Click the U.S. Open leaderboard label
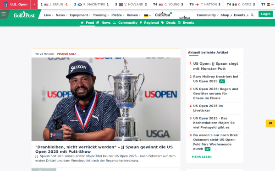Image resolution: width=275 pixels, height=171 pixels. (19, 5)
